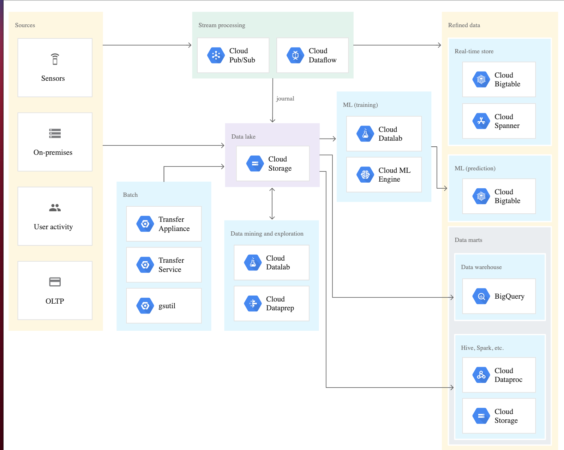Viewport: 564px width, 450px height.
Task: Click the Transfer Service label
Action: (171, 265)
